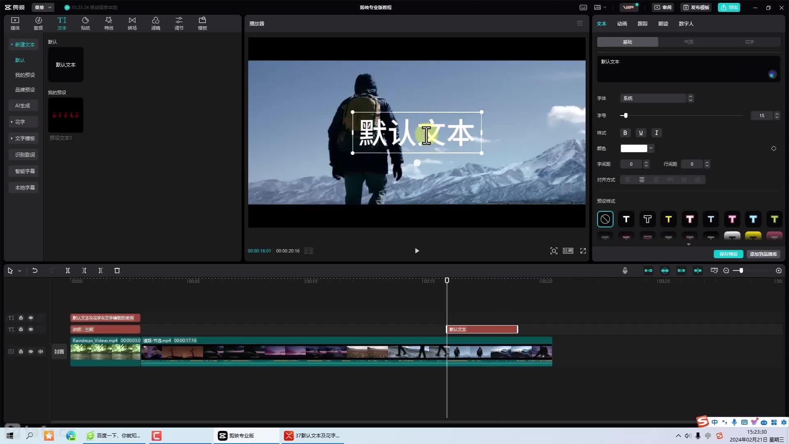Open the 滤镜 filters panel
This screenshot has width=789, height=444.
click(x=156, y=23)
